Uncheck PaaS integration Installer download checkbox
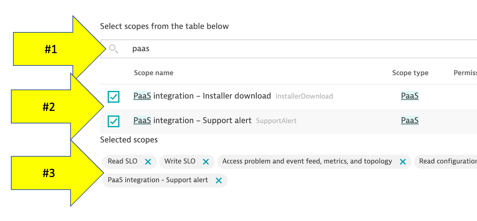Viewport: 477px width, 221px height. pyautogui.click(x=114, y=96)
